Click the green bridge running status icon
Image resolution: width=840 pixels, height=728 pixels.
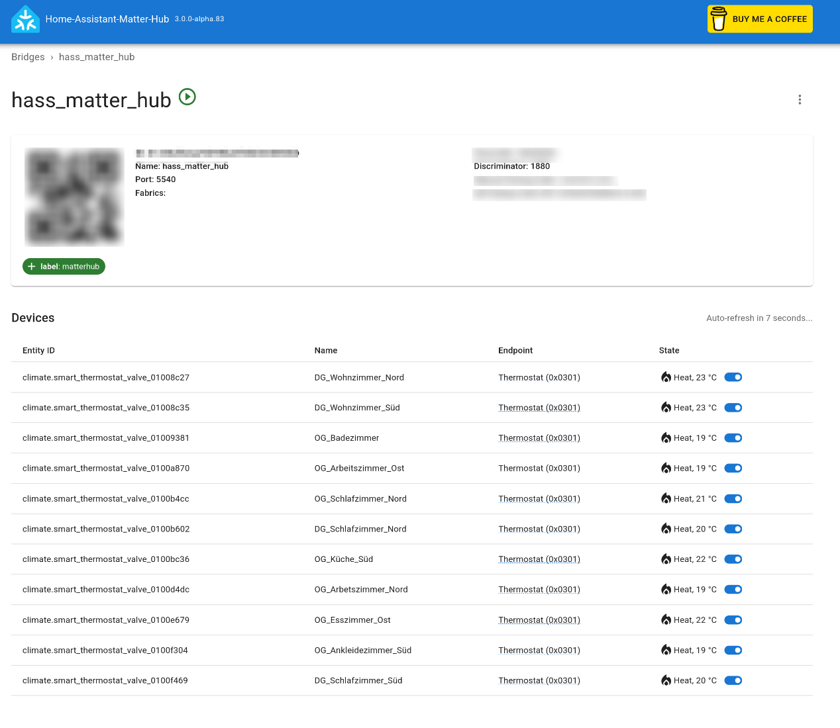tap(187, 97)
